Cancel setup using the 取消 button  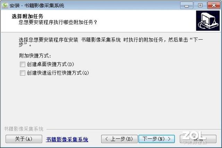(x=198, y=139)
